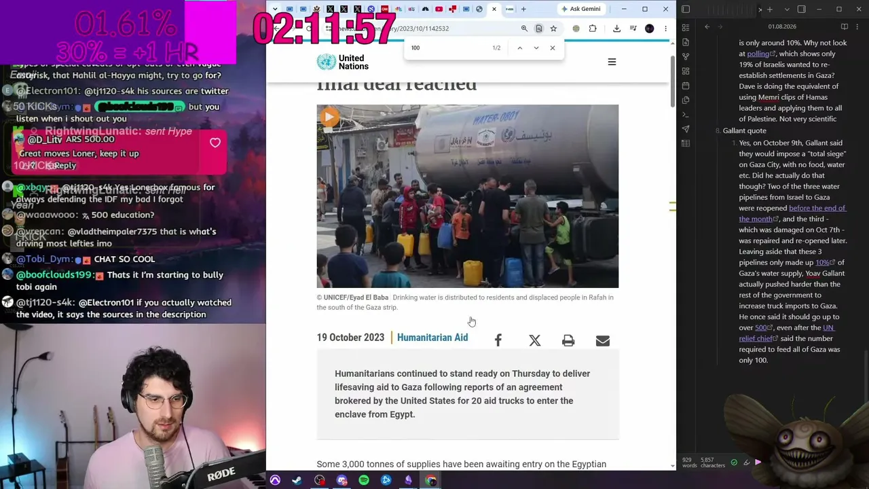Image resolution: width=869 pixels, height=489 pixels.
Task: Open the '500' link in the note
Action: pyautogui.click(x=764, y=327)
